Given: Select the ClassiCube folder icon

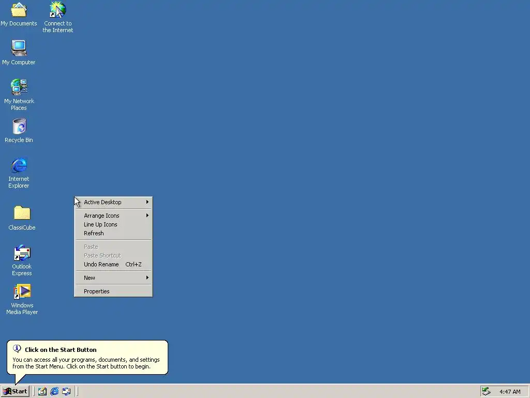Looking at the screenshot, I should tap(22, 213).
